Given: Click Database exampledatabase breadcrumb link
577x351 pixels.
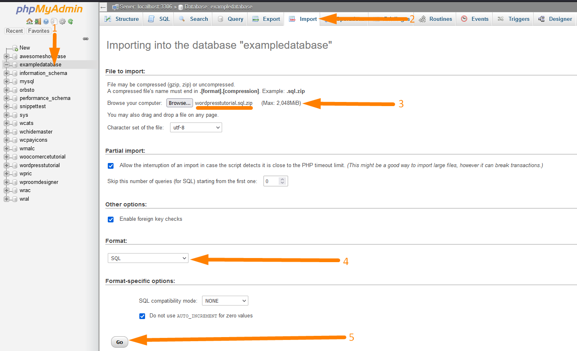Looking at the screenshot, I should click(218, 7).
